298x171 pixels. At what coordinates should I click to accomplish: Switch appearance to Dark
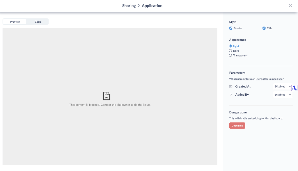coord(230,51)
